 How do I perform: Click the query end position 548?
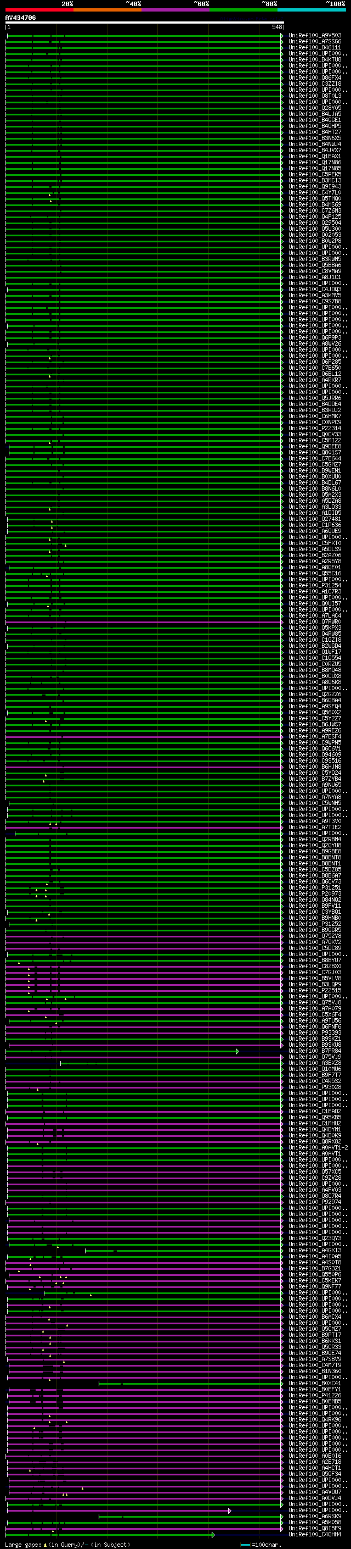click(x=276, y=27)
